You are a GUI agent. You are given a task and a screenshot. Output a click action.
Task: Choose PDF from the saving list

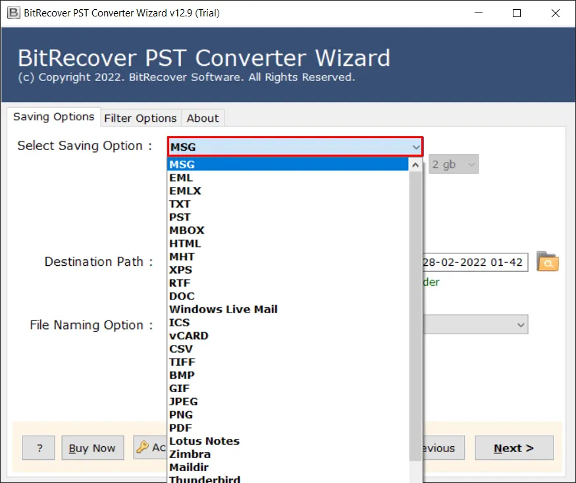click(180, 428)
